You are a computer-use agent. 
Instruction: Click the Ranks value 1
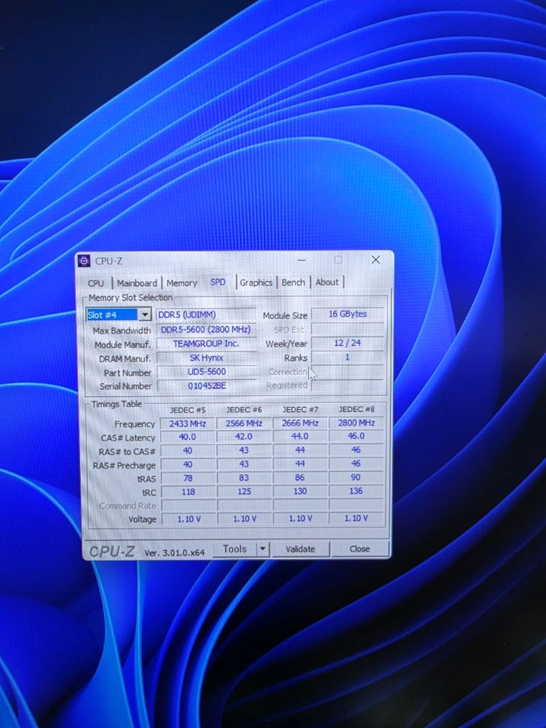pyautogui.click(x=348, y=357)
